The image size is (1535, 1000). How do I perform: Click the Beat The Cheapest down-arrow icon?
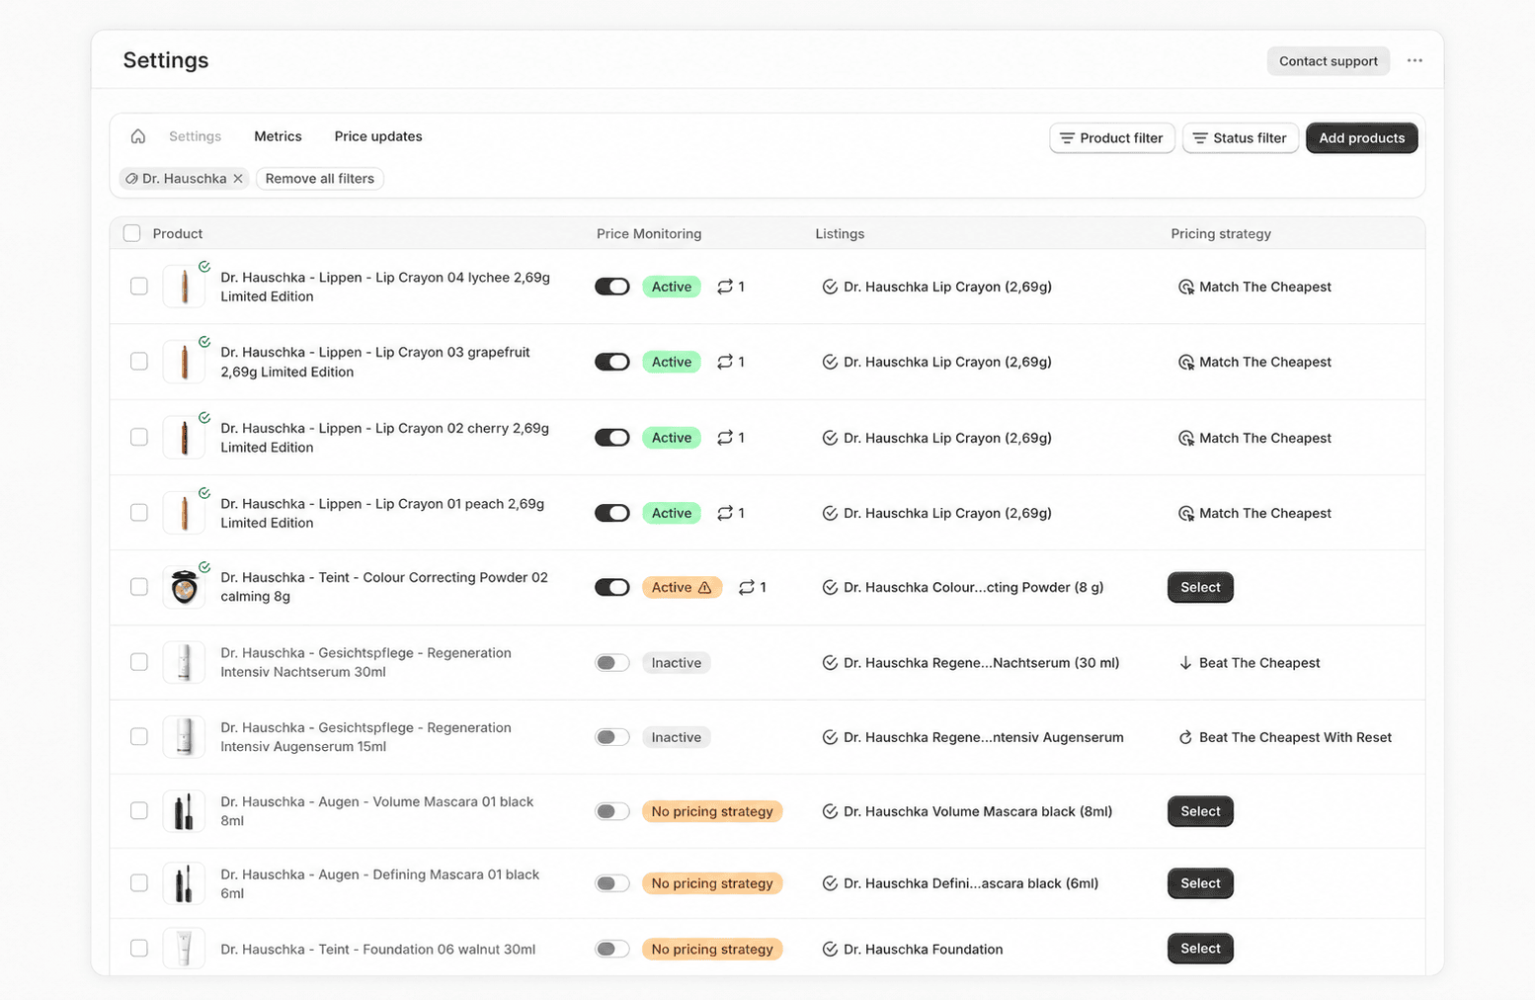point(1185,663)
